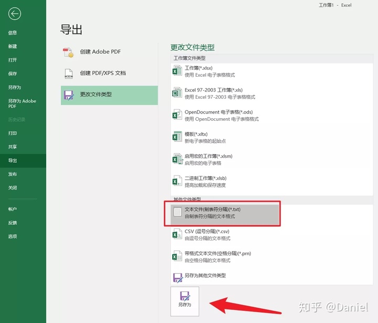Image resolution: width=378 pixels, height=323 pixels.
Task: Click 反馈 in the sidebar
Action: coord(13,223)
